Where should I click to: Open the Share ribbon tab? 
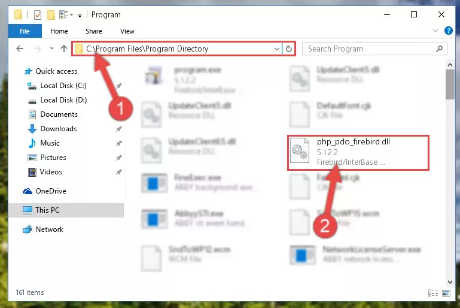pyautogui.click(x=93, y=31)
